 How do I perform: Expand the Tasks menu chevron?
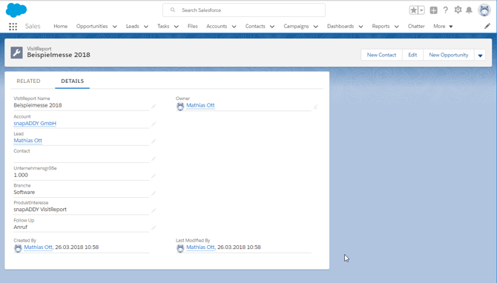coord(177,27)
